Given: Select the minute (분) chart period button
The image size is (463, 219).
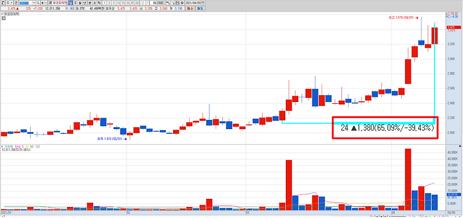Looking at the screenshot, I should 90,3.
